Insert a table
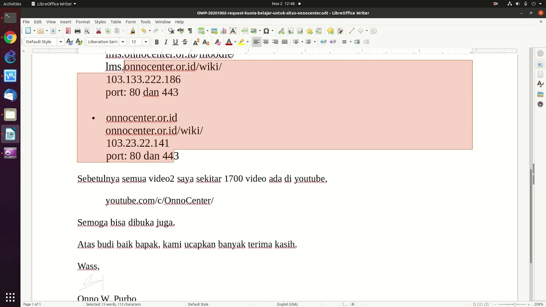546x307 pixels. pos(201,31)
